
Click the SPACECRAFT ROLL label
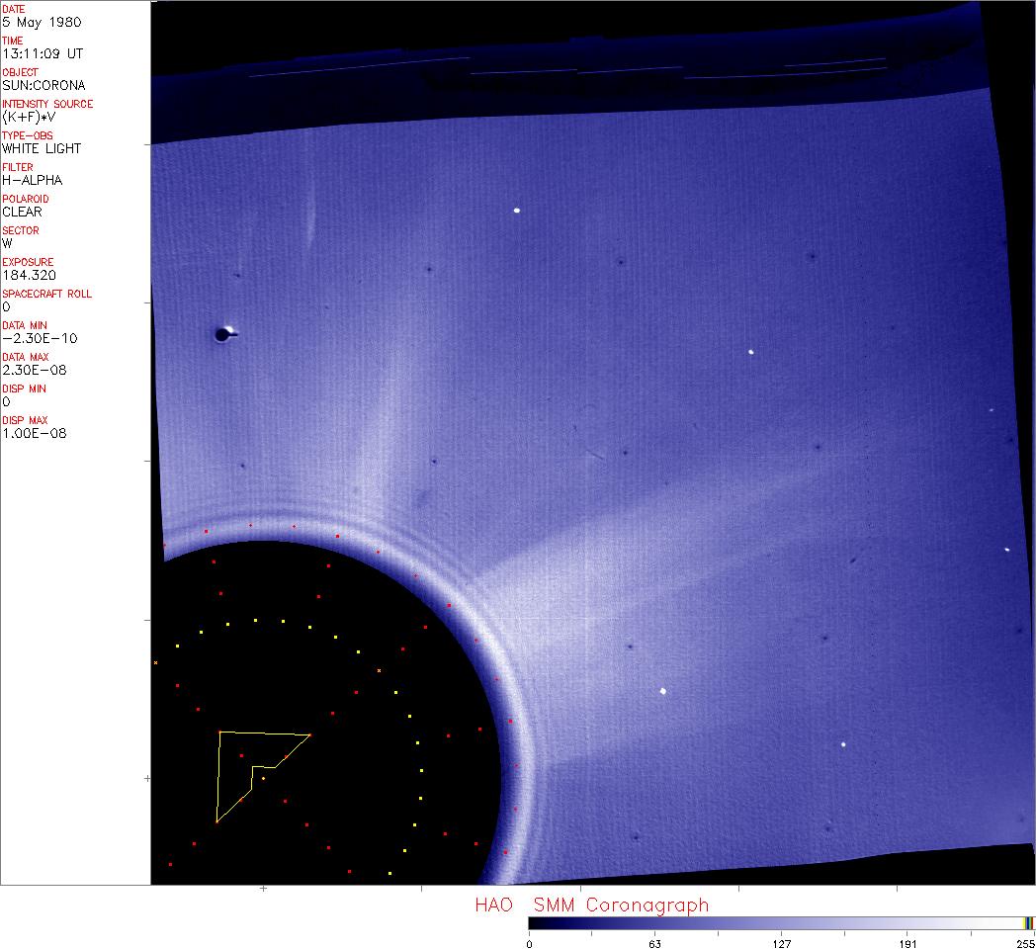click(x=43, y=294)
